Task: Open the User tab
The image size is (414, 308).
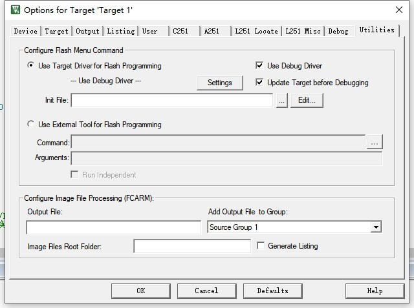Action: (154, 31)
